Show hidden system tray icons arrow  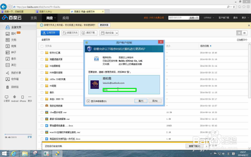pyautogui.click(x=211, y=154)
